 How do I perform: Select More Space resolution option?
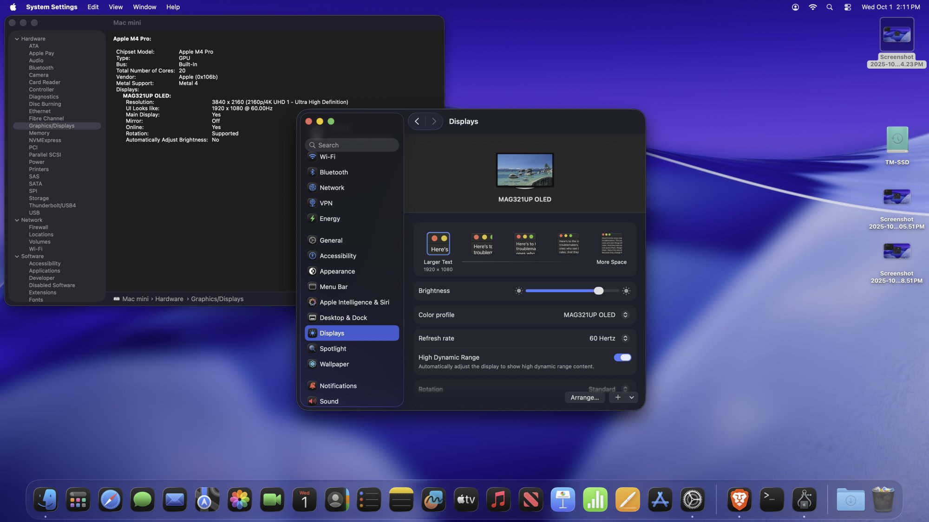pyautogui.click(x=611, y=244)
